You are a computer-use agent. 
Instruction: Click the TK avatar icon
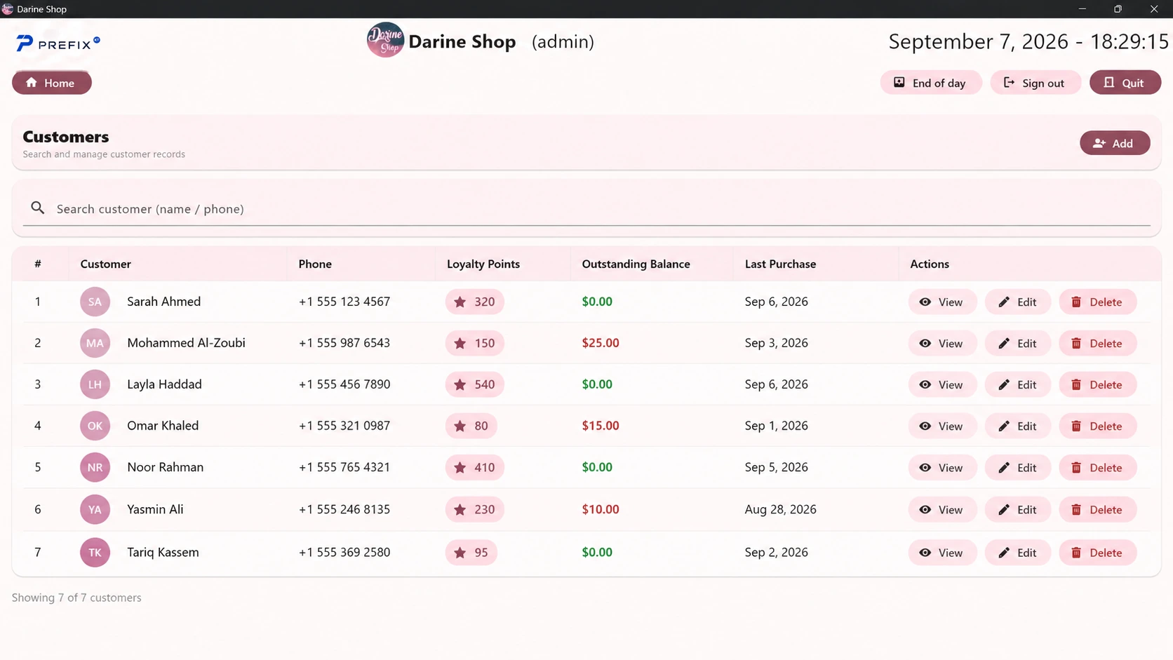point(95,553)
